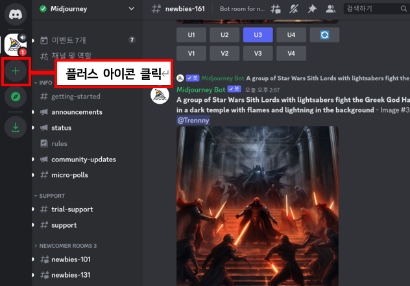
Task: Click the V2 variation button
Action: 224,53
